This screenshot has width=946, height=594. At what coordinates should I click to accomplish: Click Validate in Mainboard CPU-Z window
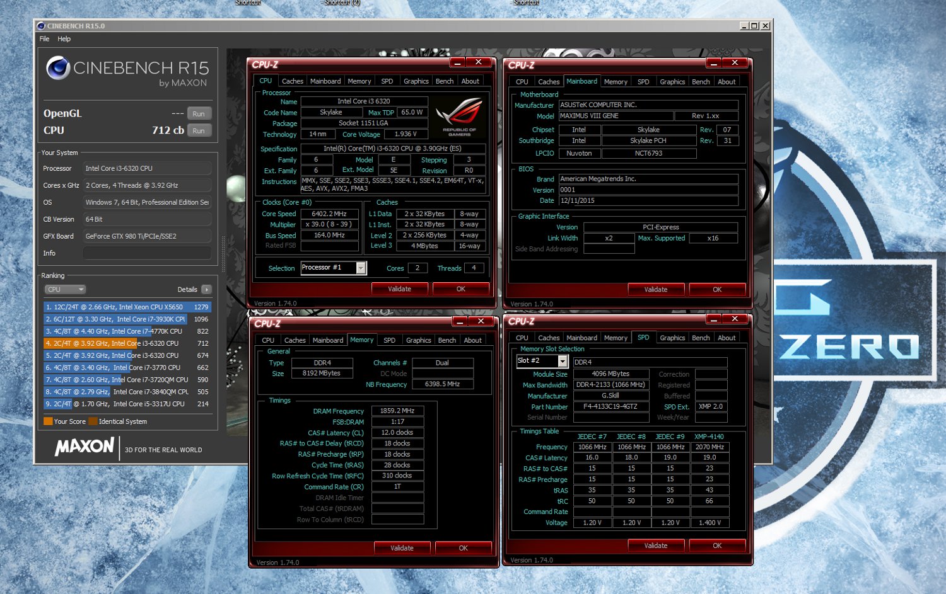(x=656, y=290)
